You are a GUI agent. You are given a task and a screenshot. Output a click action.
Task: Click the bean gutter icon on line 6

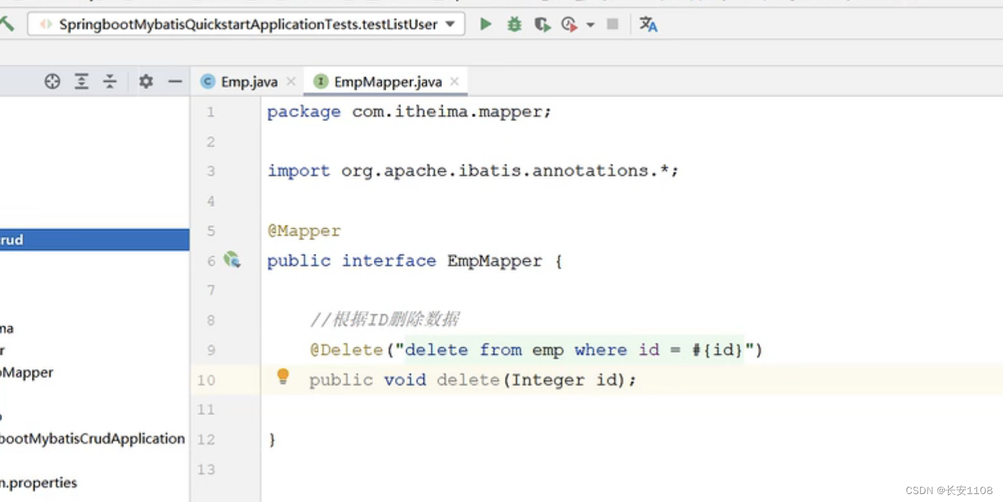pos(232,260)
